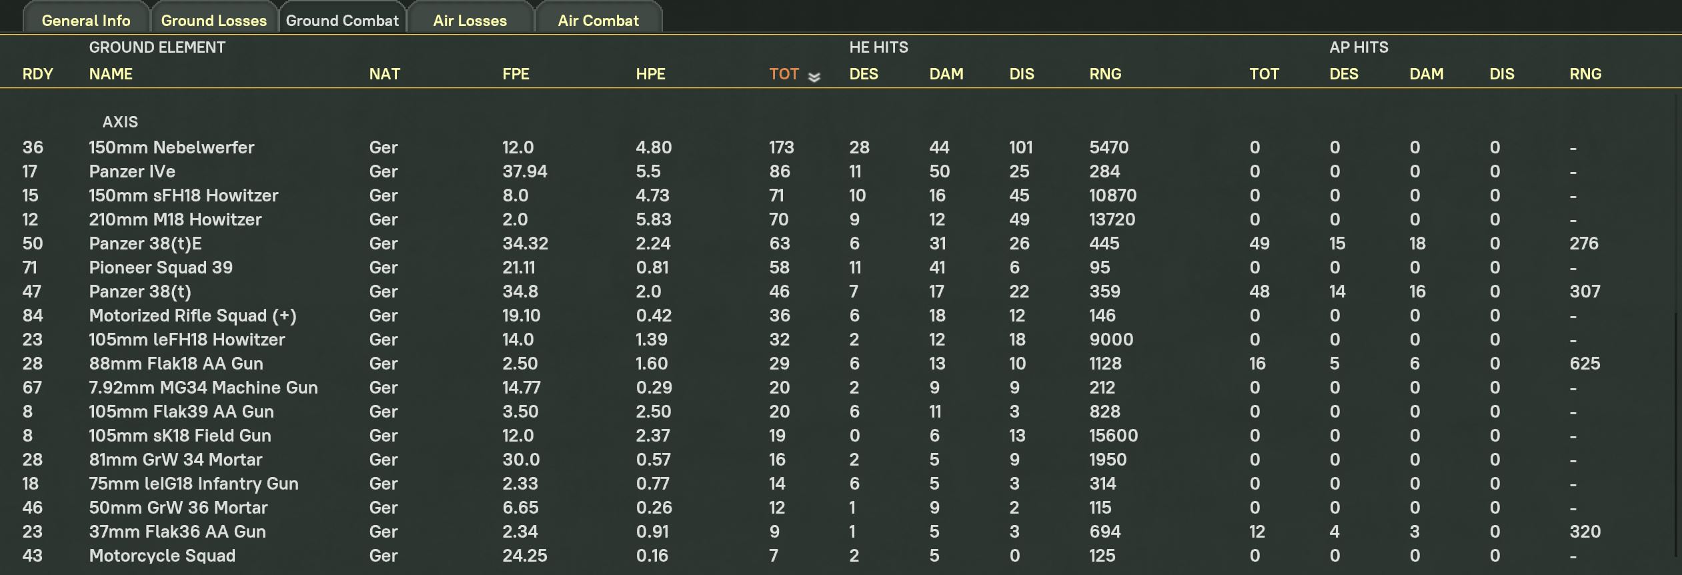Switch to the Ground Losses tab
This screenshot has width=1682, height=575.
[214, 19]
